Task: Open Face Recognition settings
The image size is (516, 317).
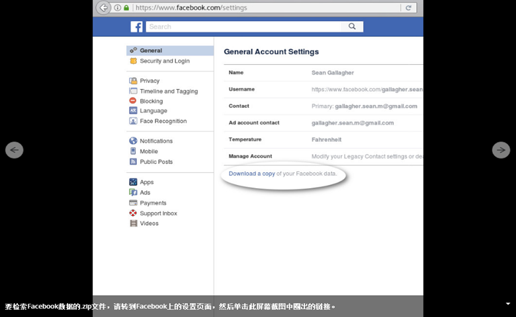Action: click(x=163, y=121)
